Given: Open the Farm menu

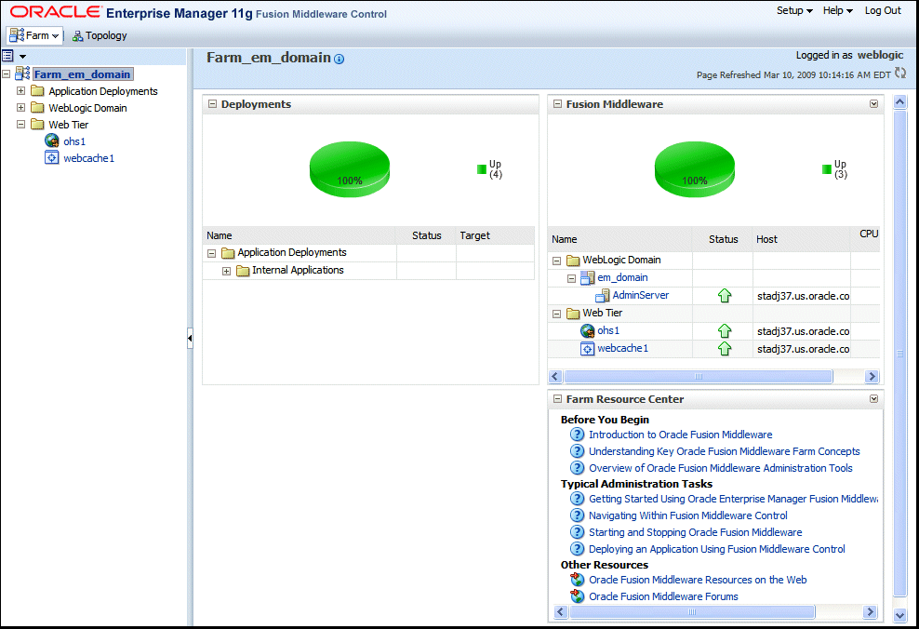Looking at the screenshot, I should pyautogui.click(x=34, y=35).
